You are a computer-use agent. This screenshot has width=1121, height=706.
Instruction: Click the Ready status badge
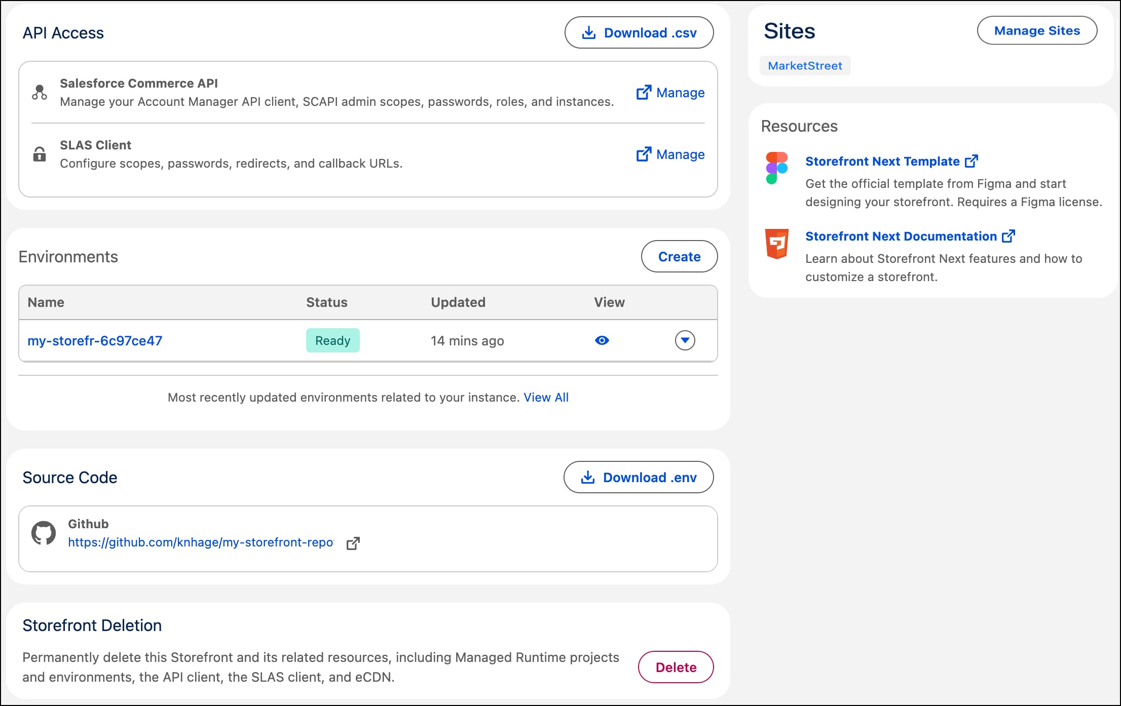click(332, 340)
